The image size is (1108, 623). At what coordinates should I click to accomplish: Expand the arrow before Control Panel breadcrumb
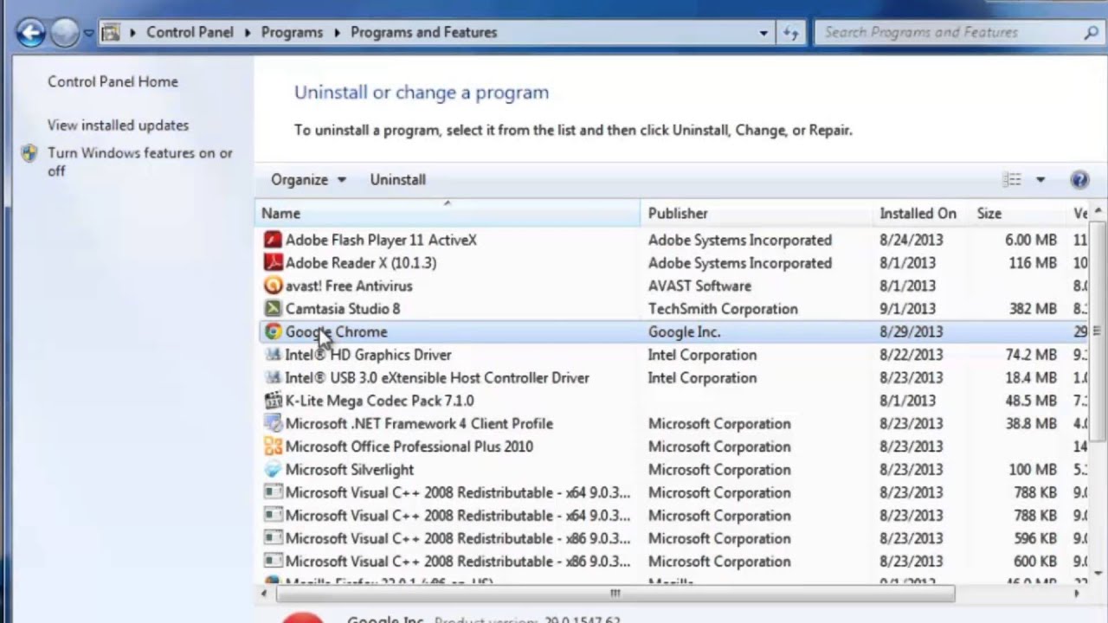(x=133, y=33)
